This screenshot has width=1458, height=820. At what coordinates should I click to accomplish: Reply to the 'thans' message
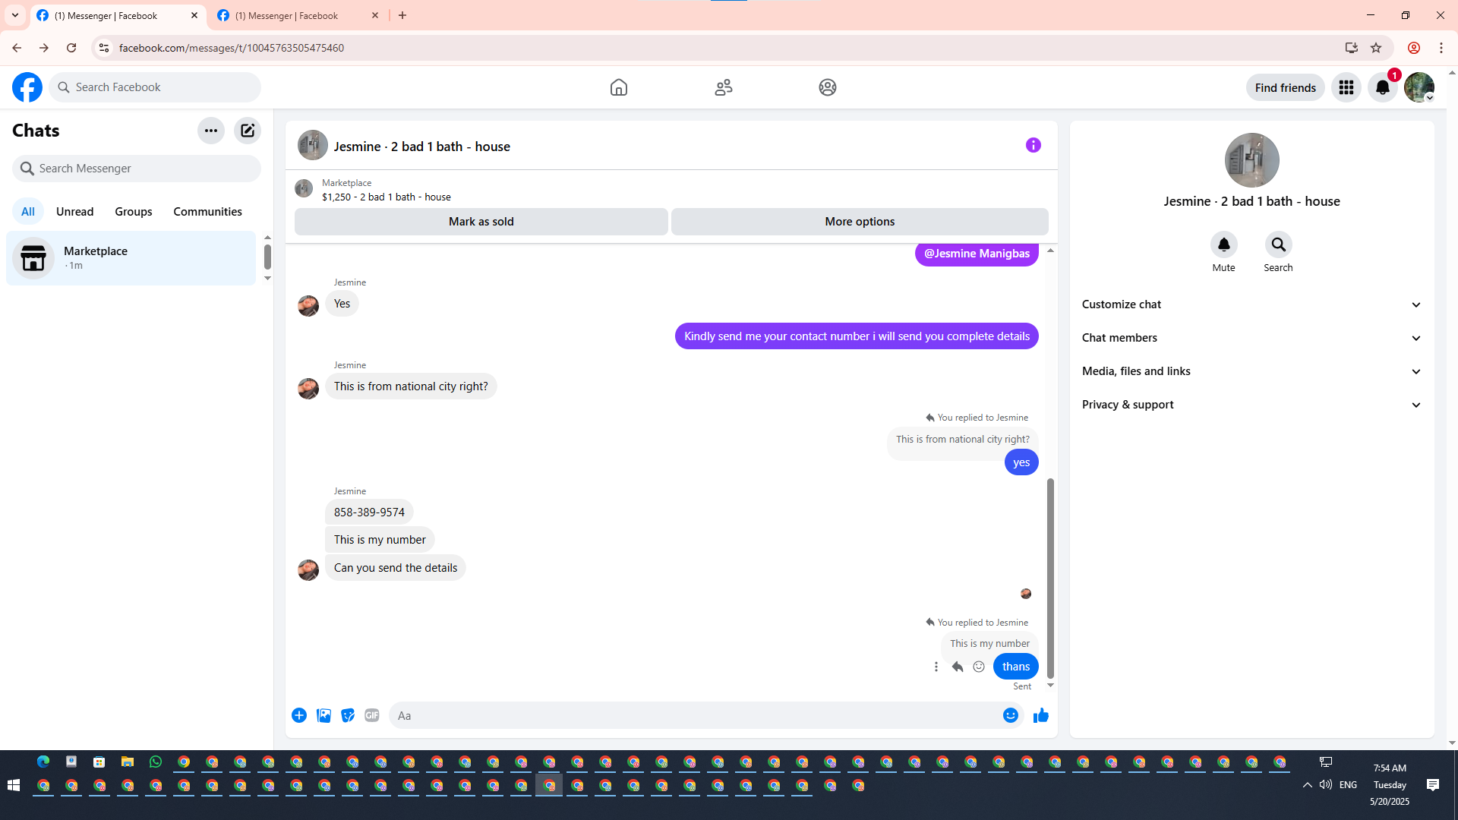(958, 667)
